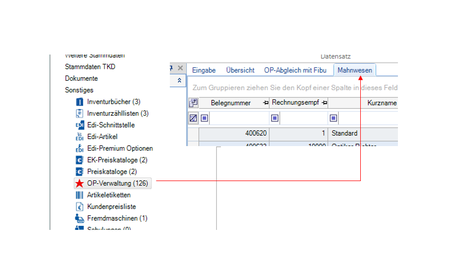Viewport: 464px width, 269px height.
Task: Select Edi-Schnittstelle in the navigation list
Action: pos(111,125)
